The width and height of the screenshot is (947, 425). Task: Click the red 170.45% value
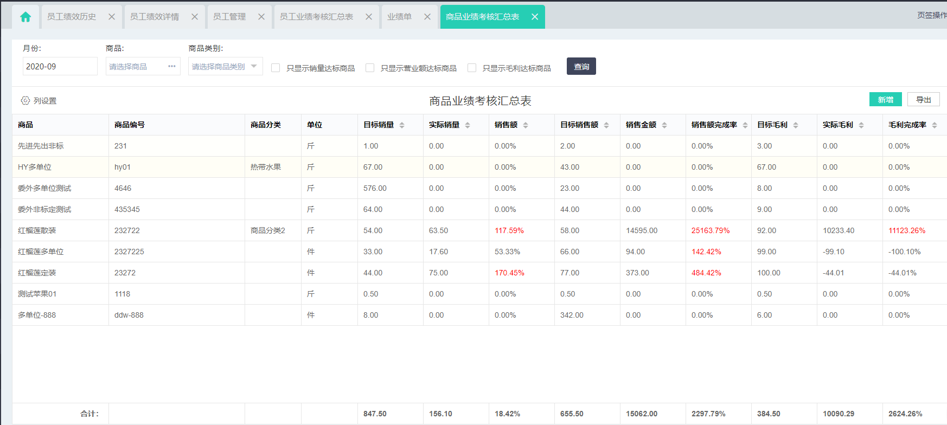[509, 273]
